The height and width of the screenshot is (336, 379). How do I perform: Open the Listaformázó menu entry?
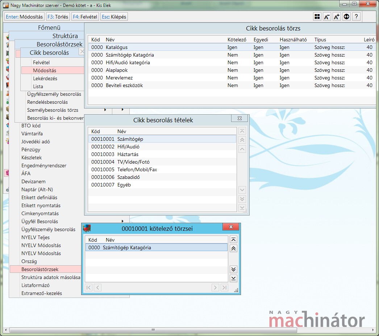36,285
